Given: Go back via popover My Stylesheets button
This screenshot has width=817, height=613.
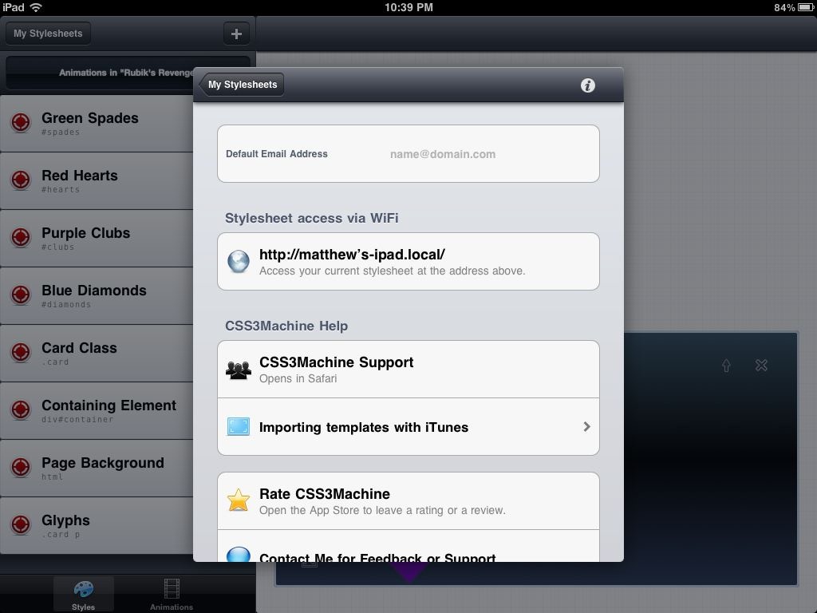Looking at the screenshot, I should [x=242, y=85].
